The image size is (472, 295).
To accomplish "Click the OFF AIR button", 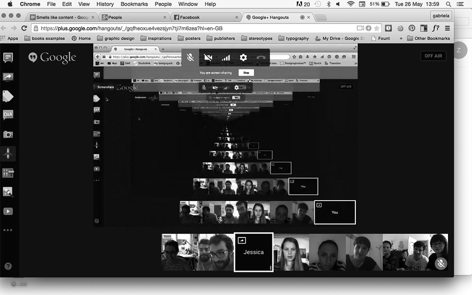I will [x=433, y=56].
